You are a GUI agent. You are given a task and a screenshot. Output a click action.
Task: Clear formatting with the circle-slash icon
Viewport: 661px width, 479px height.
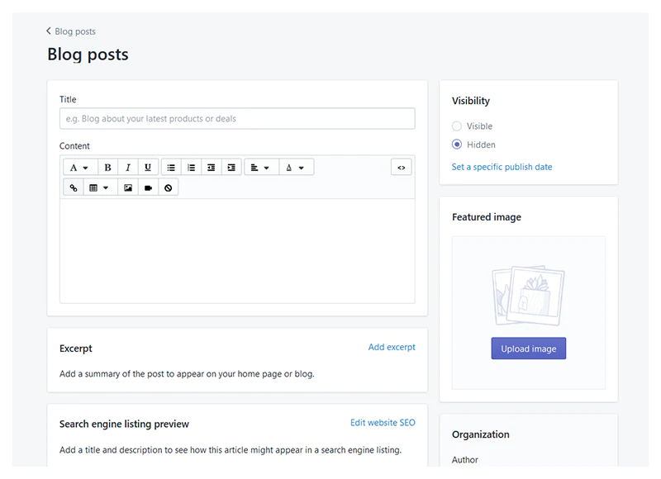(x=169, y=188)
